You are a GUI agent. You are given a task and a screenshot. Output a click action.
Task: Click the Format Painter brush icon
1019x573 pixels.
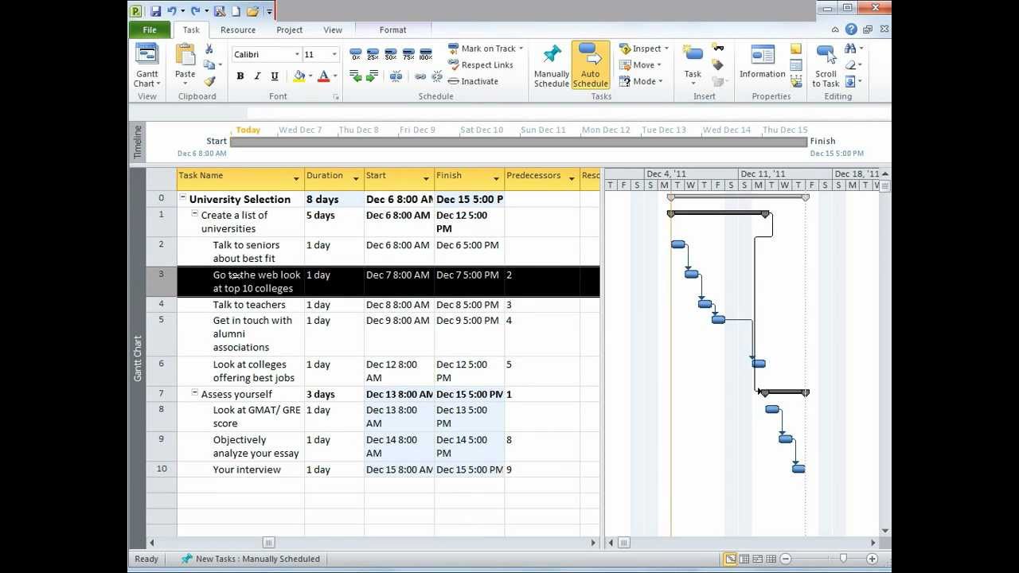(209, 81)
